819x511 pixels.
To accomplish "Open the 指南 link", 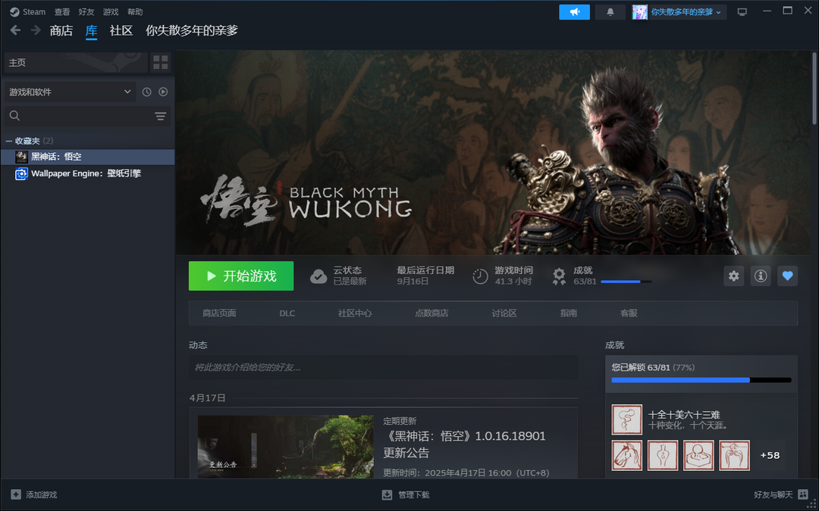I will pyautogui.click(x=569, y=313).
